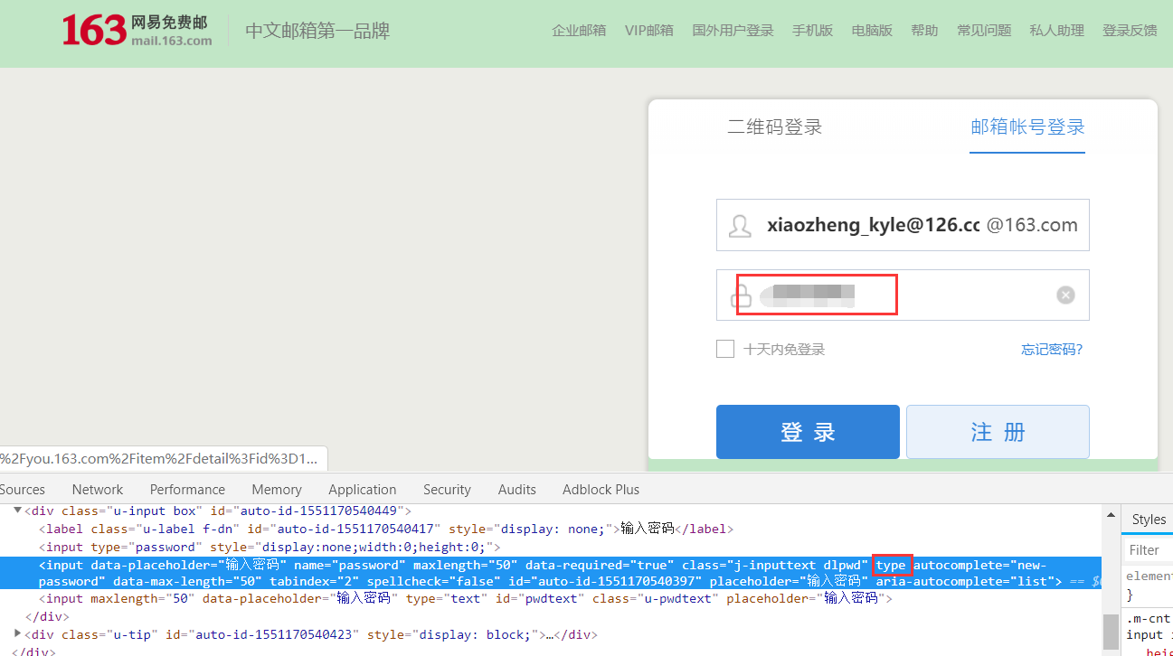This screenshot has width=1173, height=656.
Task: Open the Adblock Plus devtools tab
Action: pos(601,489)
